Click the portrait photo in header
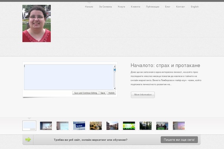224x149 pixels. pos(37,23)
